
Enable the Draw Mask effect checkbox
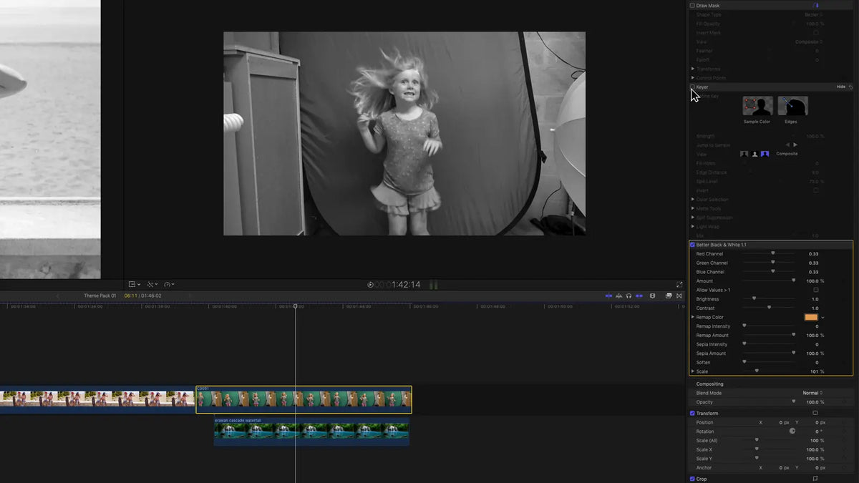692,5
